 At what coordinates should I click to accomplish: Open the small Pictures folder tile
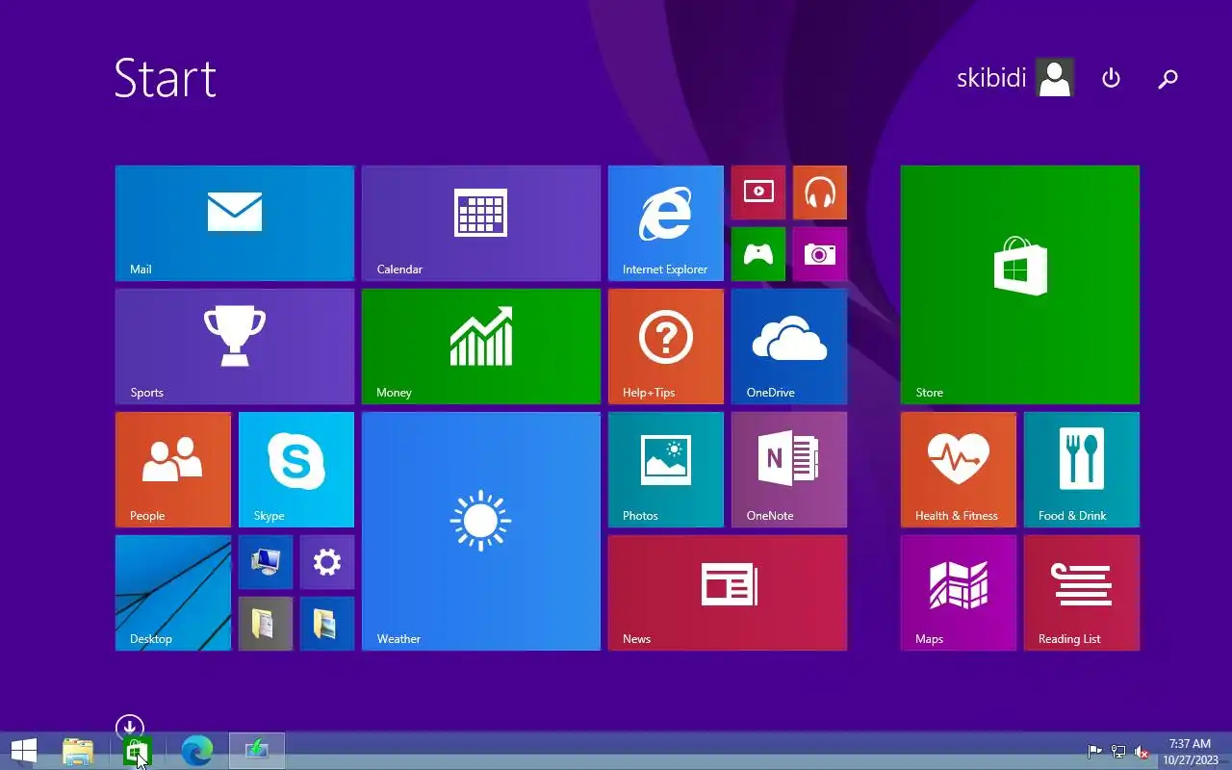click(327, 624)
